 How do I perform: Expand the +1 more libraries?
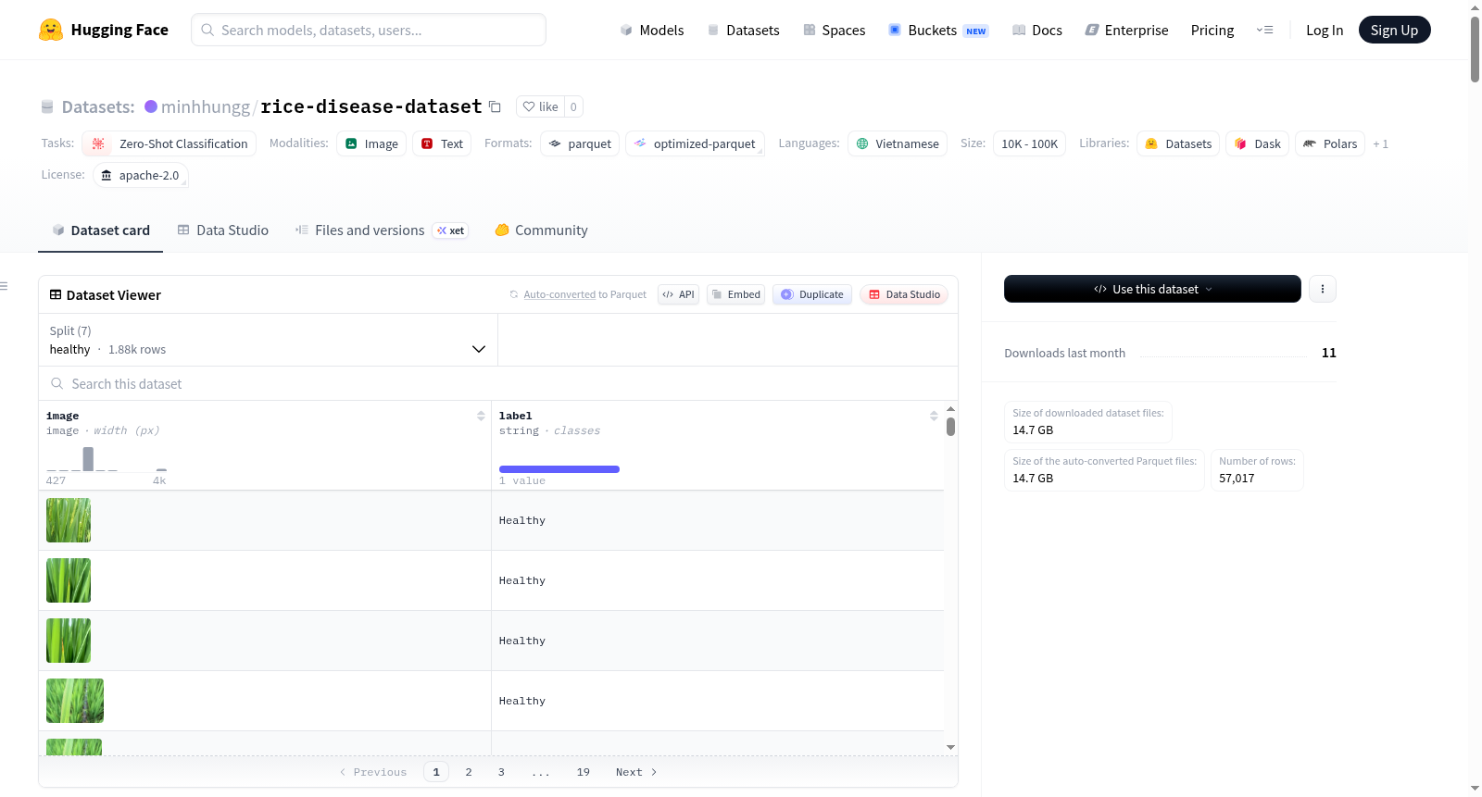click(1380, 143)
